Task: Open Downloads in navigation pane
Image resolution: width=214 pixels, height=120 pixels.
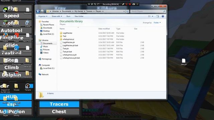Action: tap(46, 28)
